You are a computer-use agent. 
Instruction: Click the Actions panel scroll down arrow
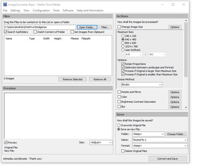[x=186, y=107]
